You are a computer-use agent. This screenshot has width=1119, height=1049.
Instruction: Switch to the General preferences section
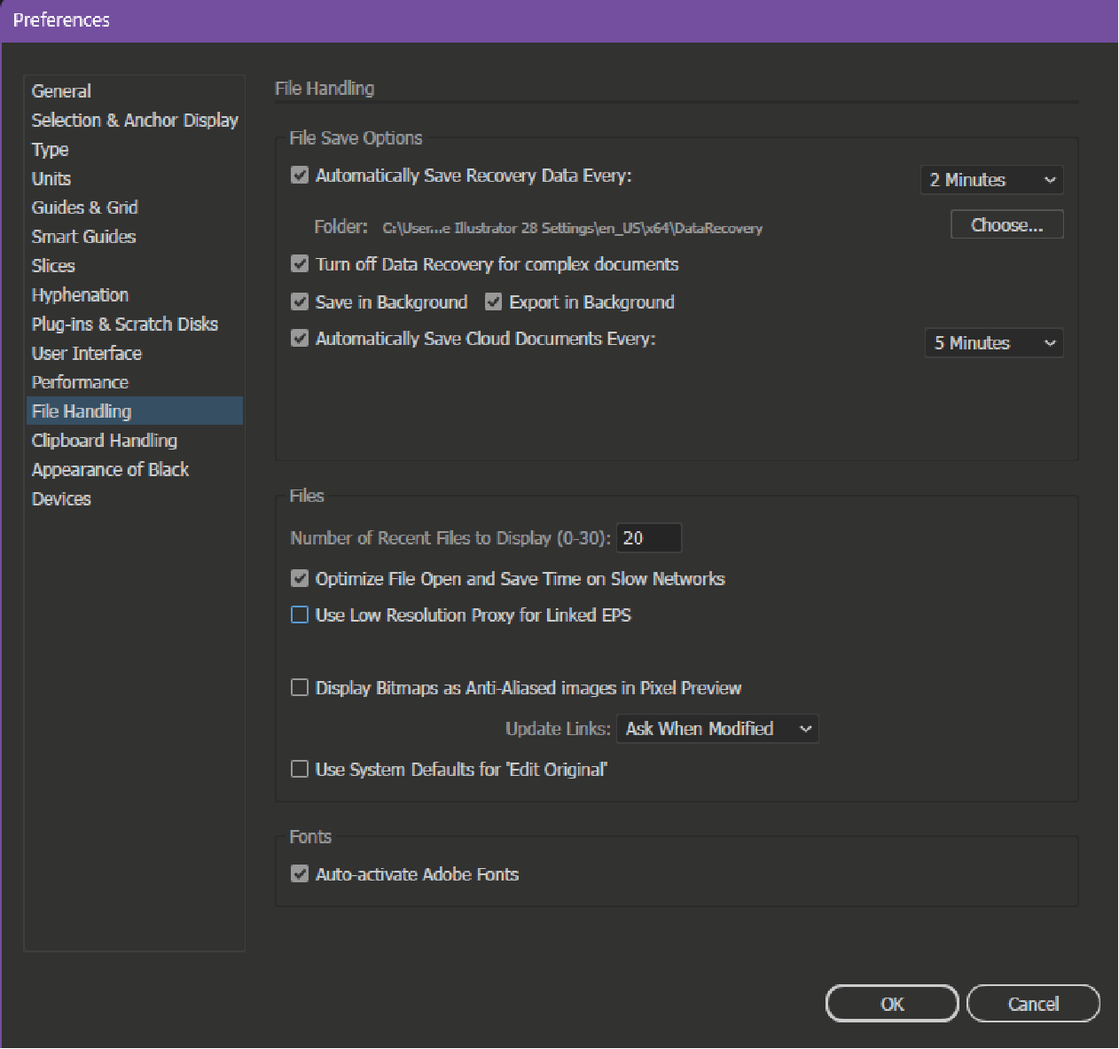click(60, 90)
